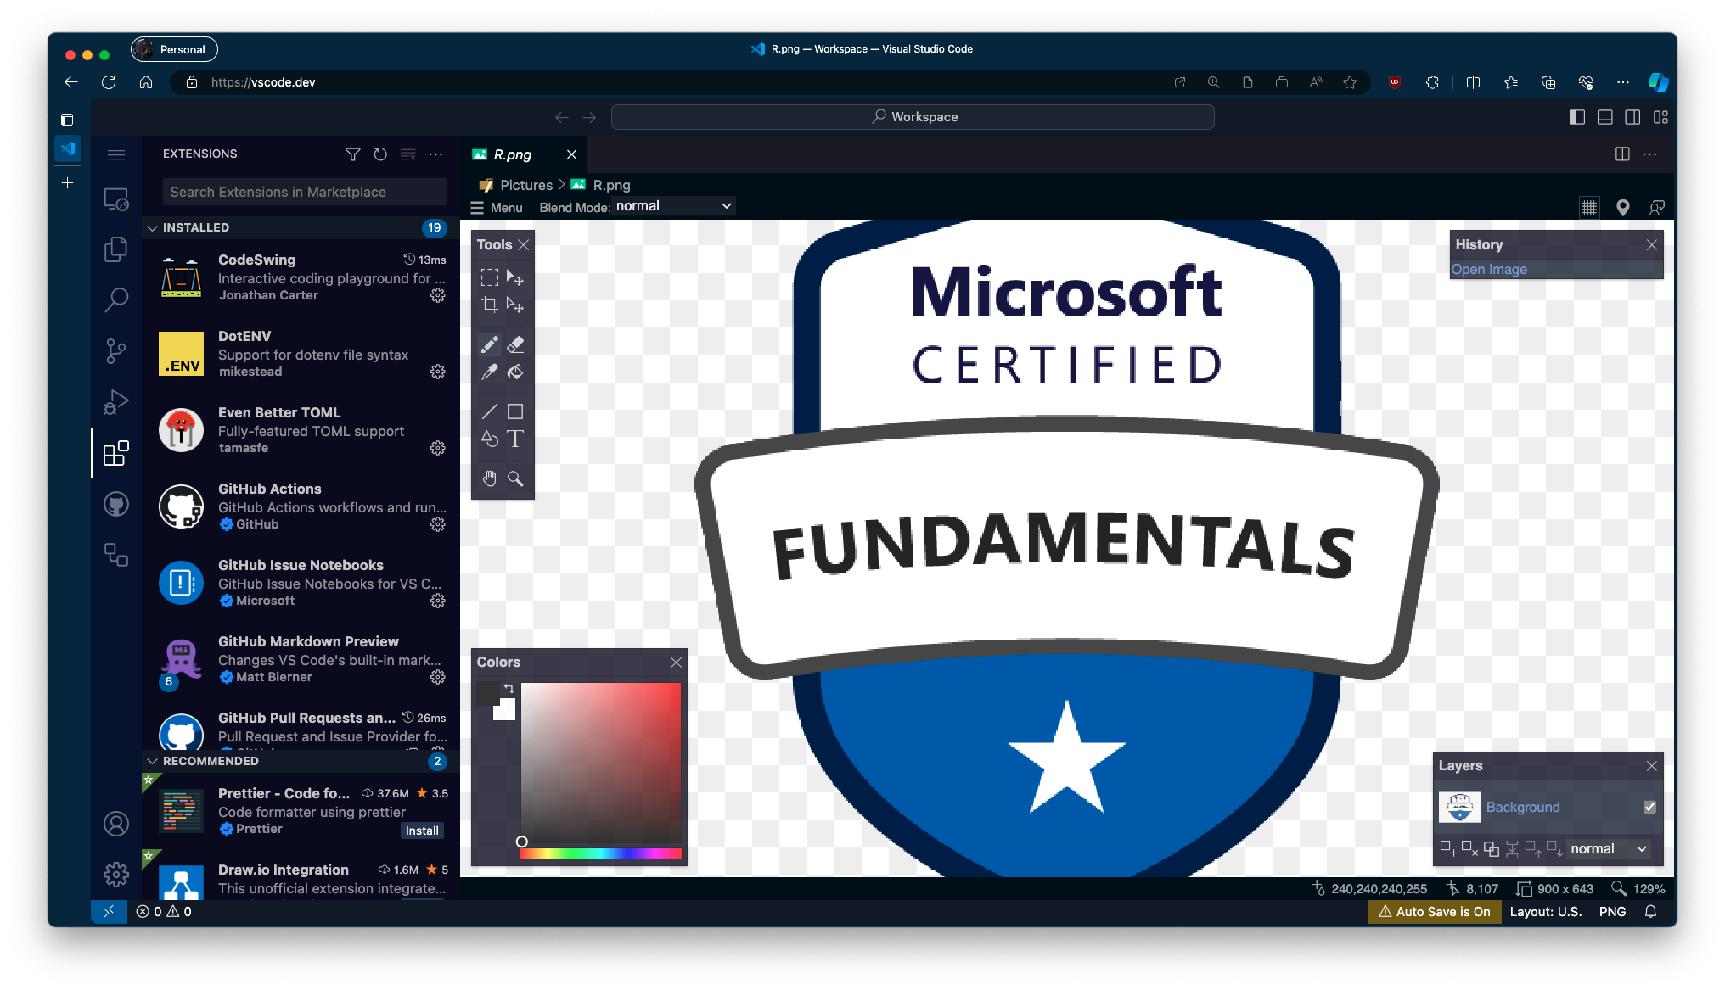Check the Background layer checkbox
This screenshot has height=990, width=1725.
tap(1649, 807)
